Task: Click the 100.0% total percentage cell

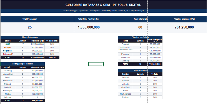Action: 52,58
